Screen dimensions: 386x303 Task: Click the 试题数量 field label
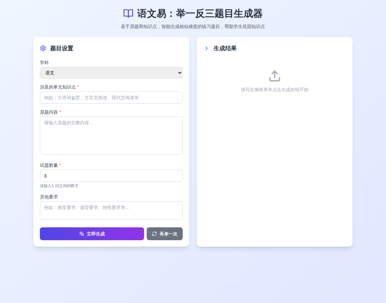[x=49, y=165]
